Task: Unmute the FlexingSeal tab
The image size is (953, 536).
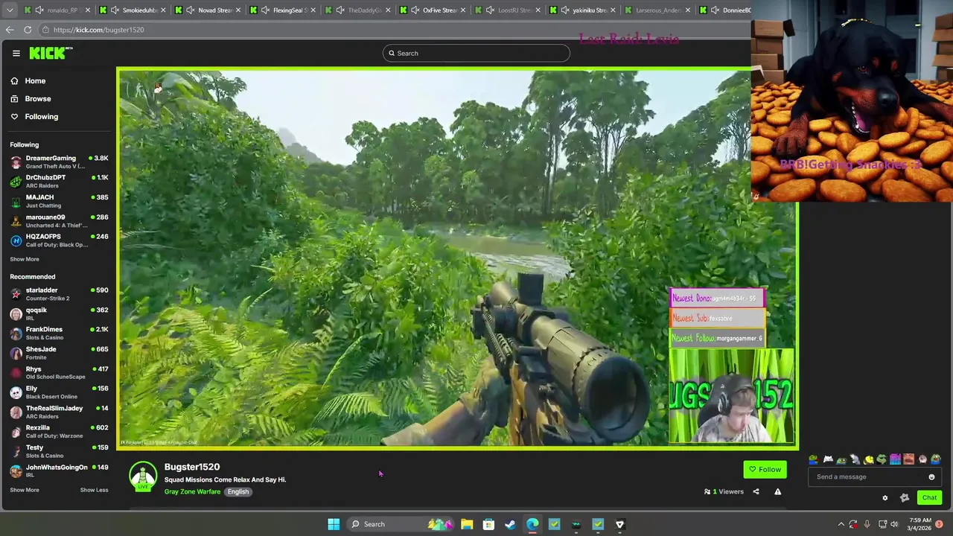Action: tap(265, 10)
